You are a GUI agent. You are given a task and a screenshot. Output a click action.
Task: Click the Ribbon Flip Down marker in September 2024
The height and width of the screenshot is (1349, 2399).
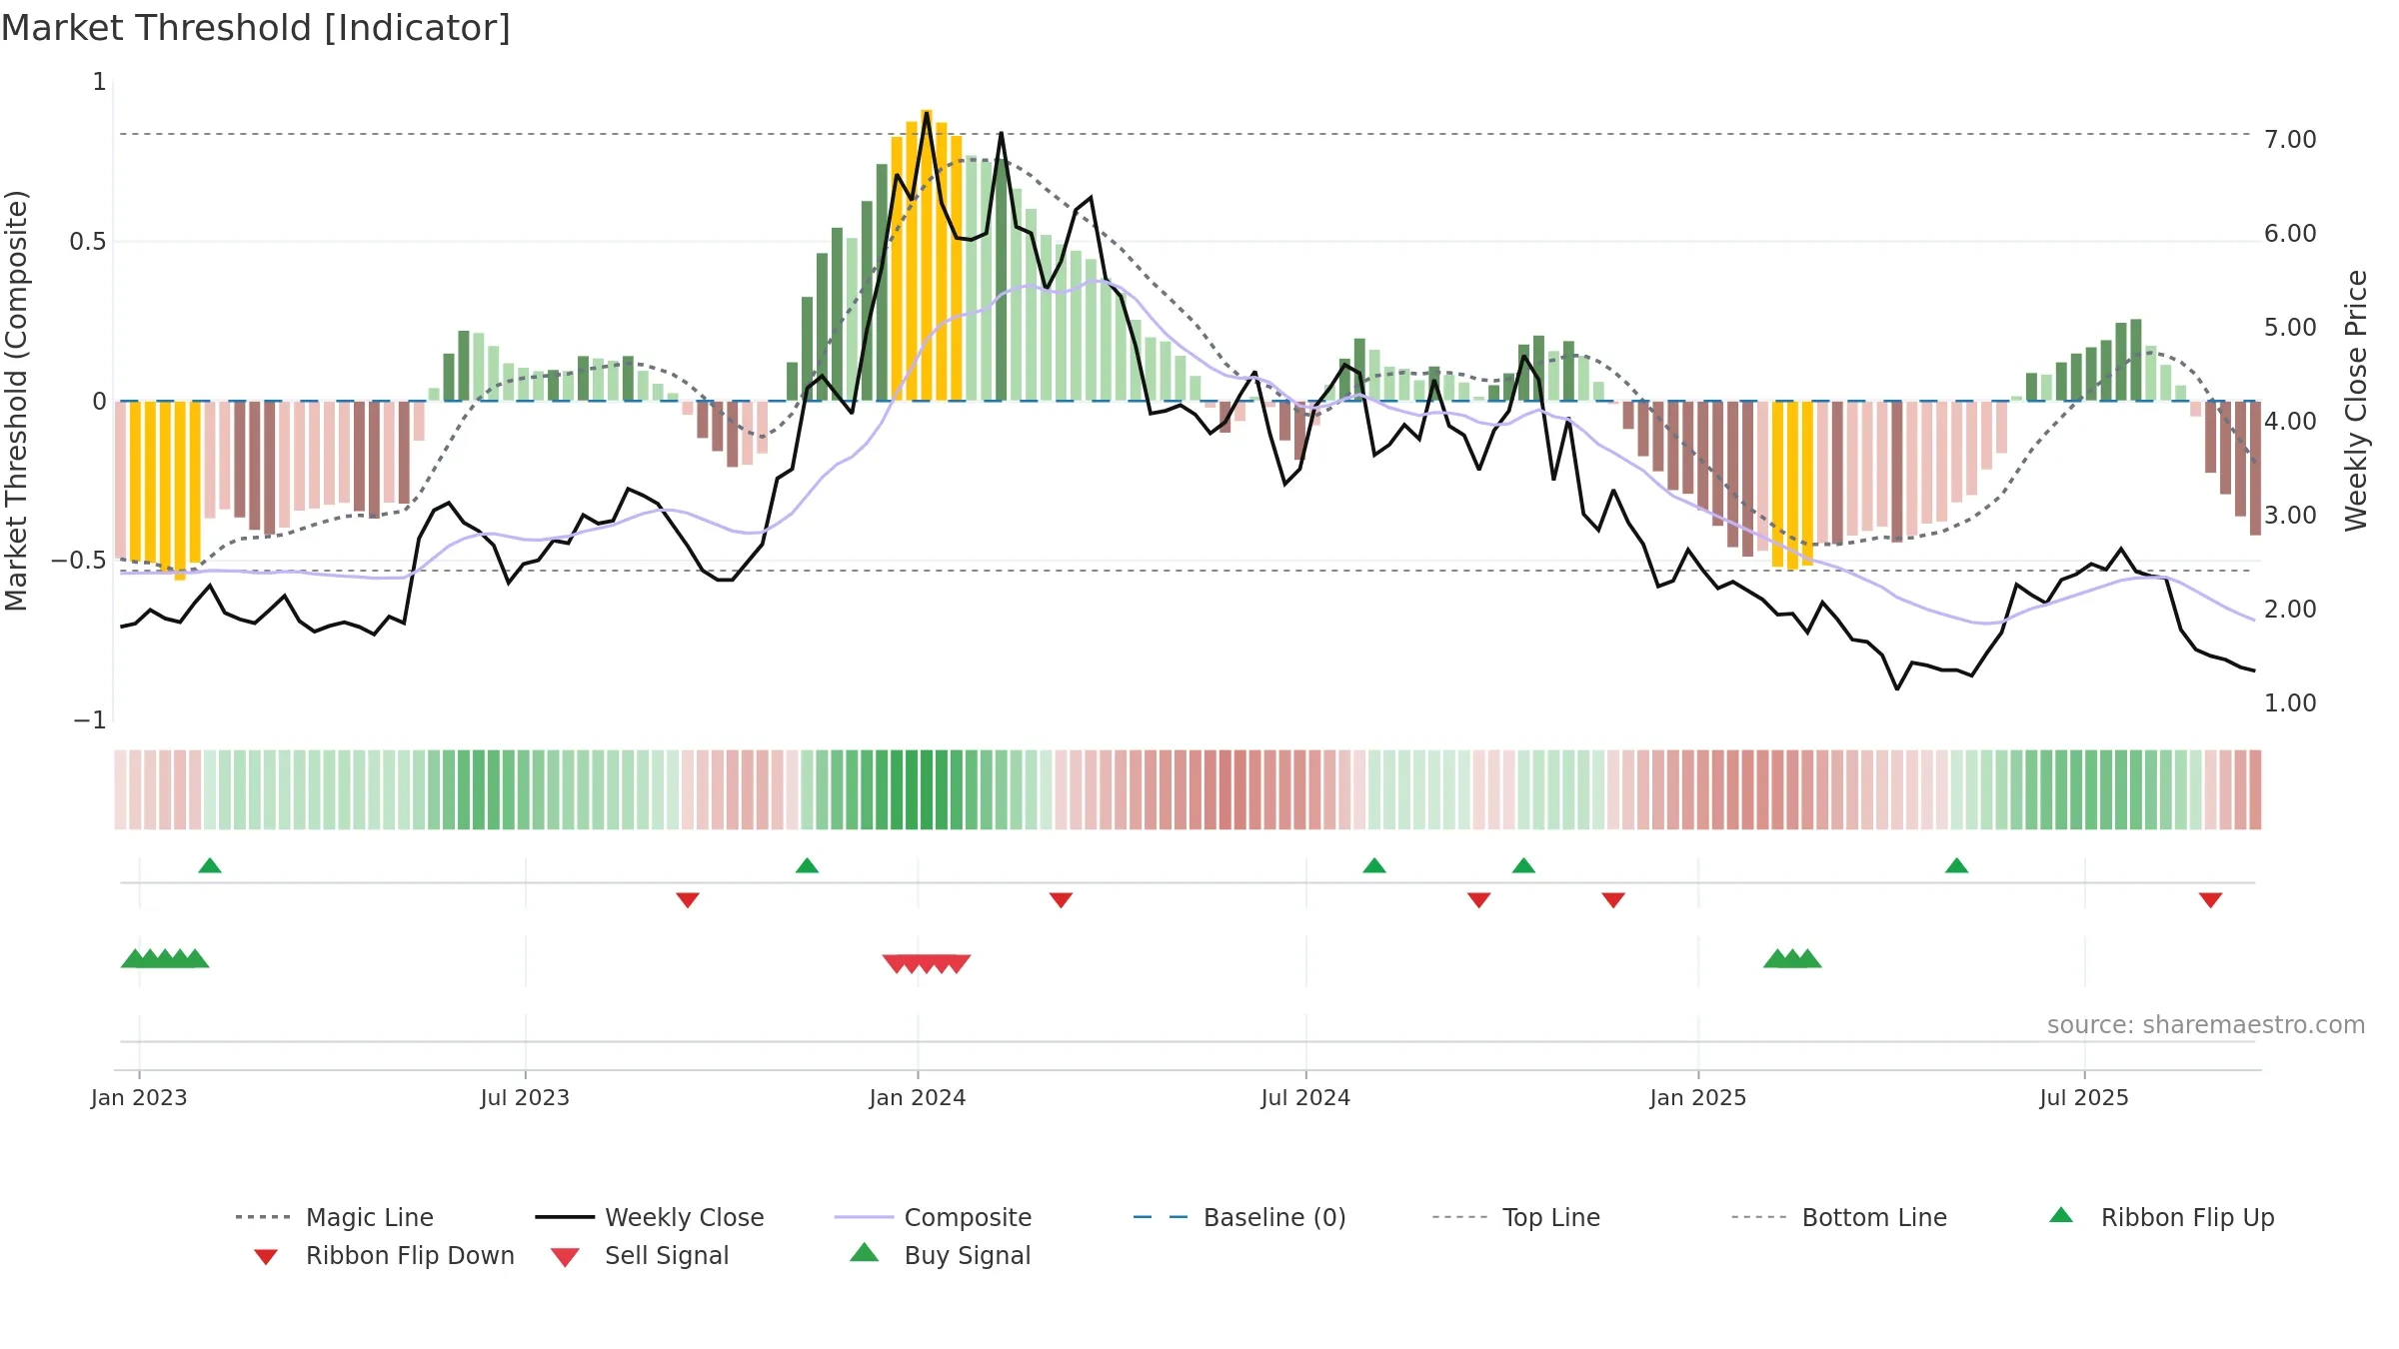(1479, 900)
